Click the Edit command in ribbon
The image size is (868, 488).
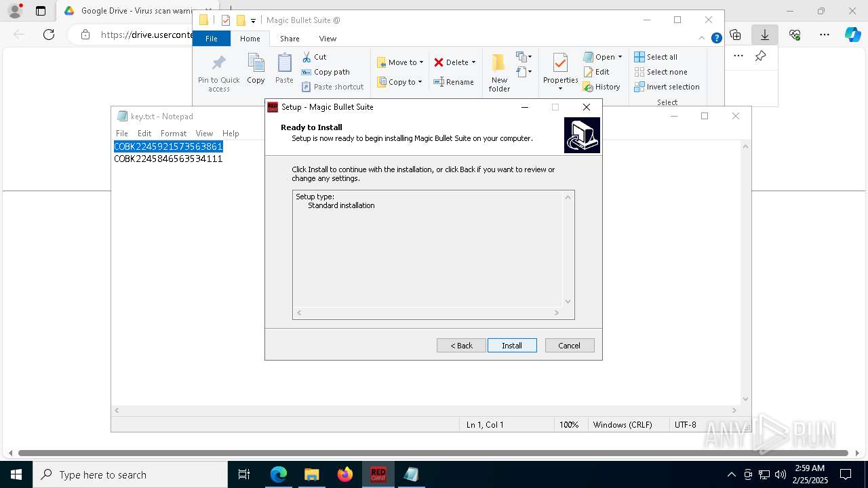click(597, 72)
